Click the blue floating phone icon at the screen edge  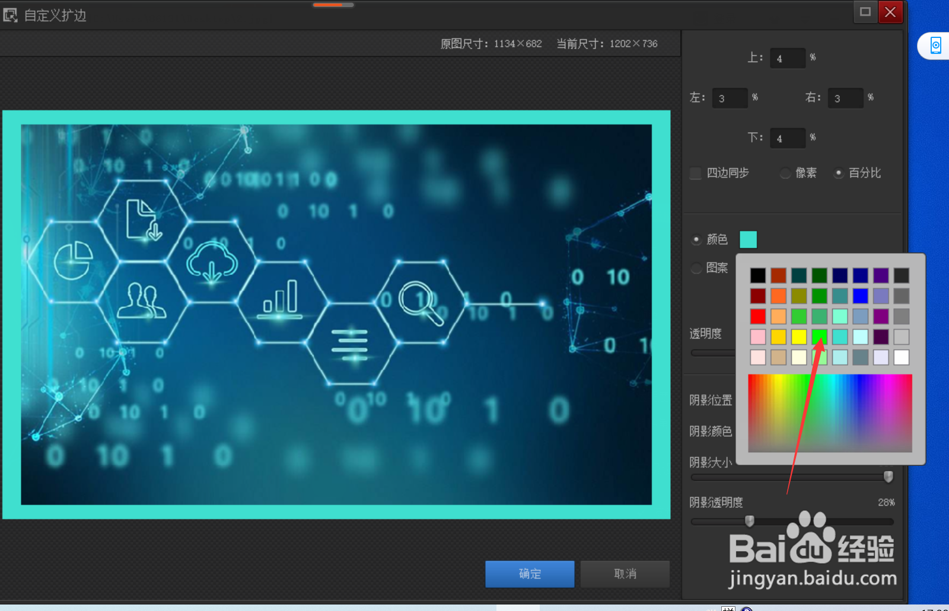click(x=935, y=45)
